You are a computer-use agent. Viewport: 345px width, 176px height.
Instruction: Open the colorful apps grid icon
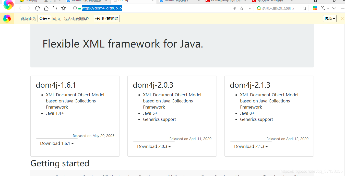point(315,8)
